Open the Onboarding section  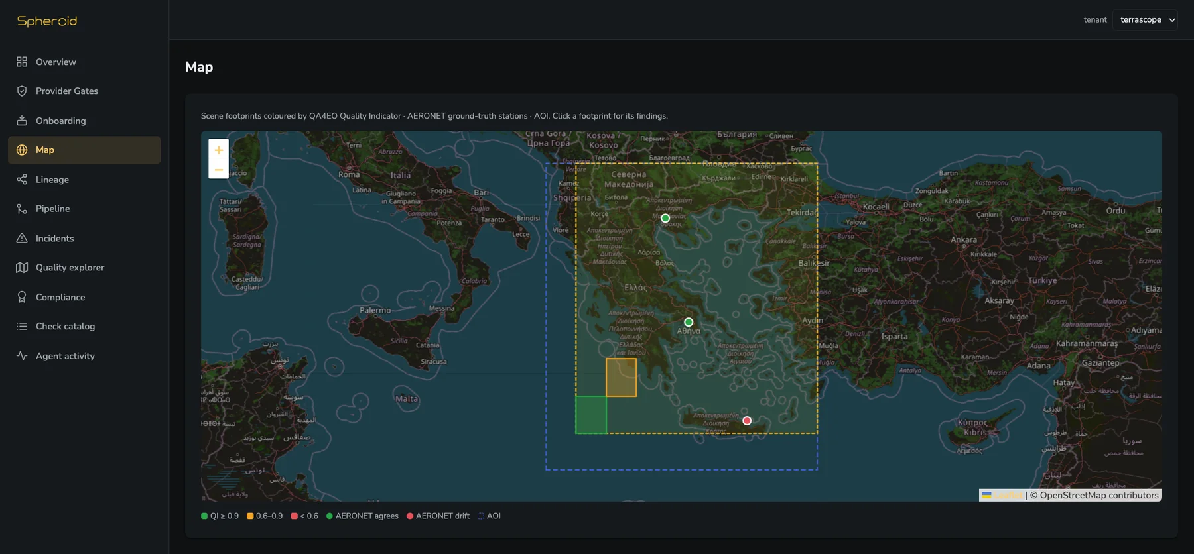(84, 121)
